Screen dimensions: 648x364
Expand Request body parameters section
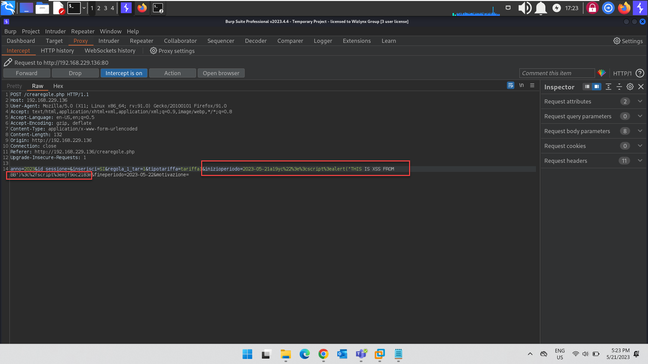[594, 131]
